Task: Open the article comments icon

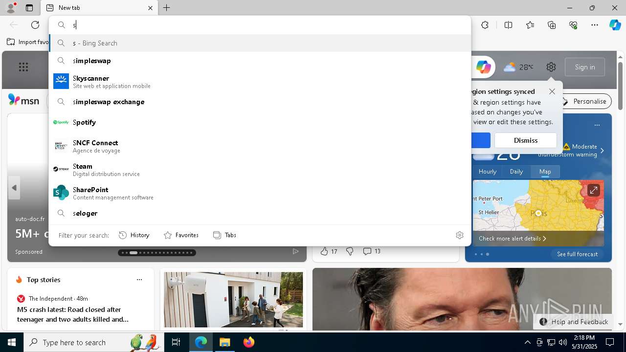Action: click(367, 251)
